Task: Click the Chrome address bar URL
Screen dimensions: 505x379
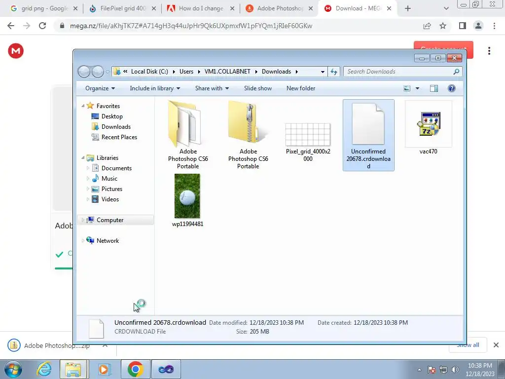Action: 191,26
